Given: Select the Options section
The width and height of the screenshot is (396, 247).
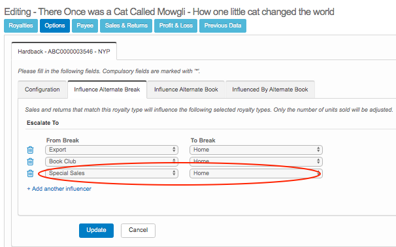Looking at the screenshot, I should coord(55,25).
